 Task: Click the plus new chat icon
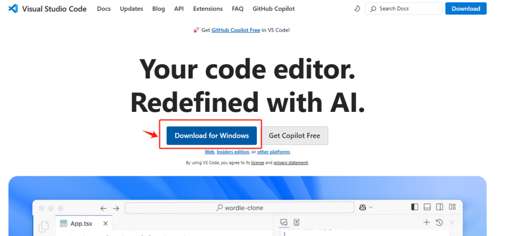tap(427, 222)
